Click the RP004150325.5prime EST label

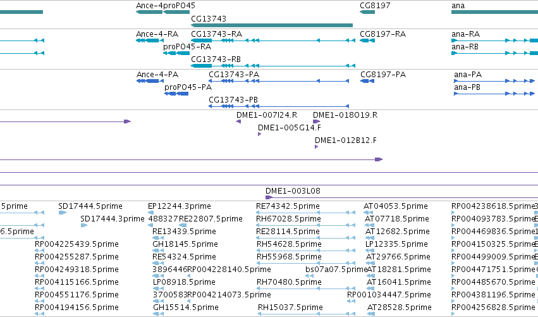(493, 244)
